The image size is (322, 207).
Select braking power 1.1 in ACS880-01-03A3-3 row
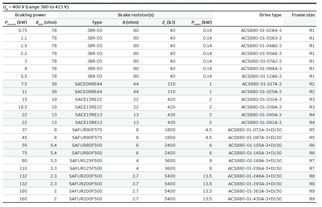(24, 38)
